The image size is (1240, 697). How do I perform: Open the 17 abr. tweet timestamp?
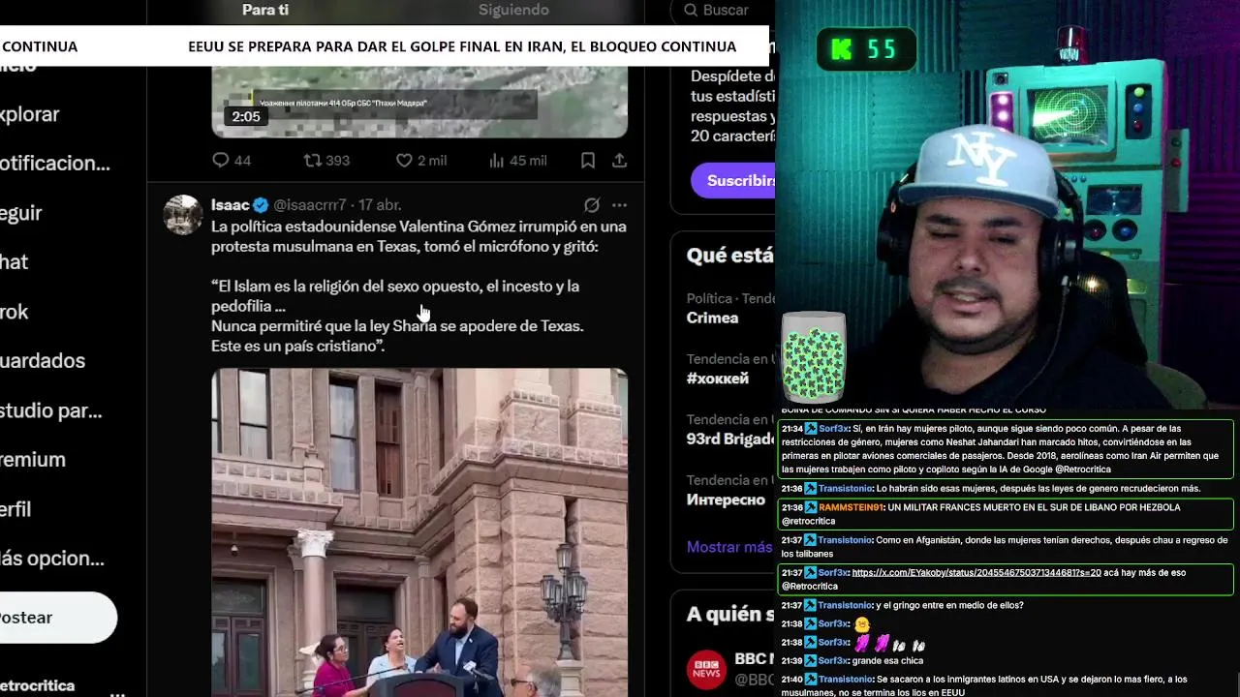click(x=380, y=205)
